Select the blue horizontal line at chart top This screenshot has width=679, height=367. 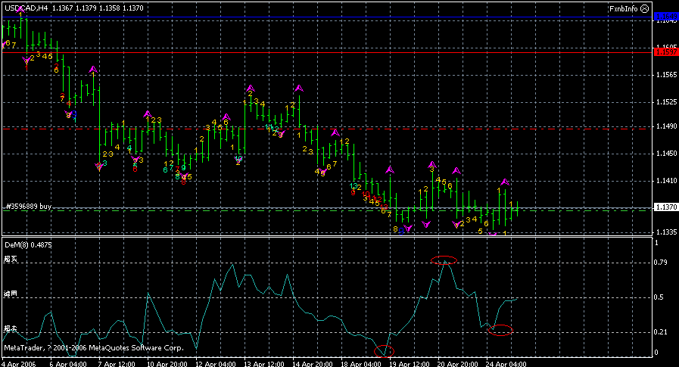(x=325, y=17)
